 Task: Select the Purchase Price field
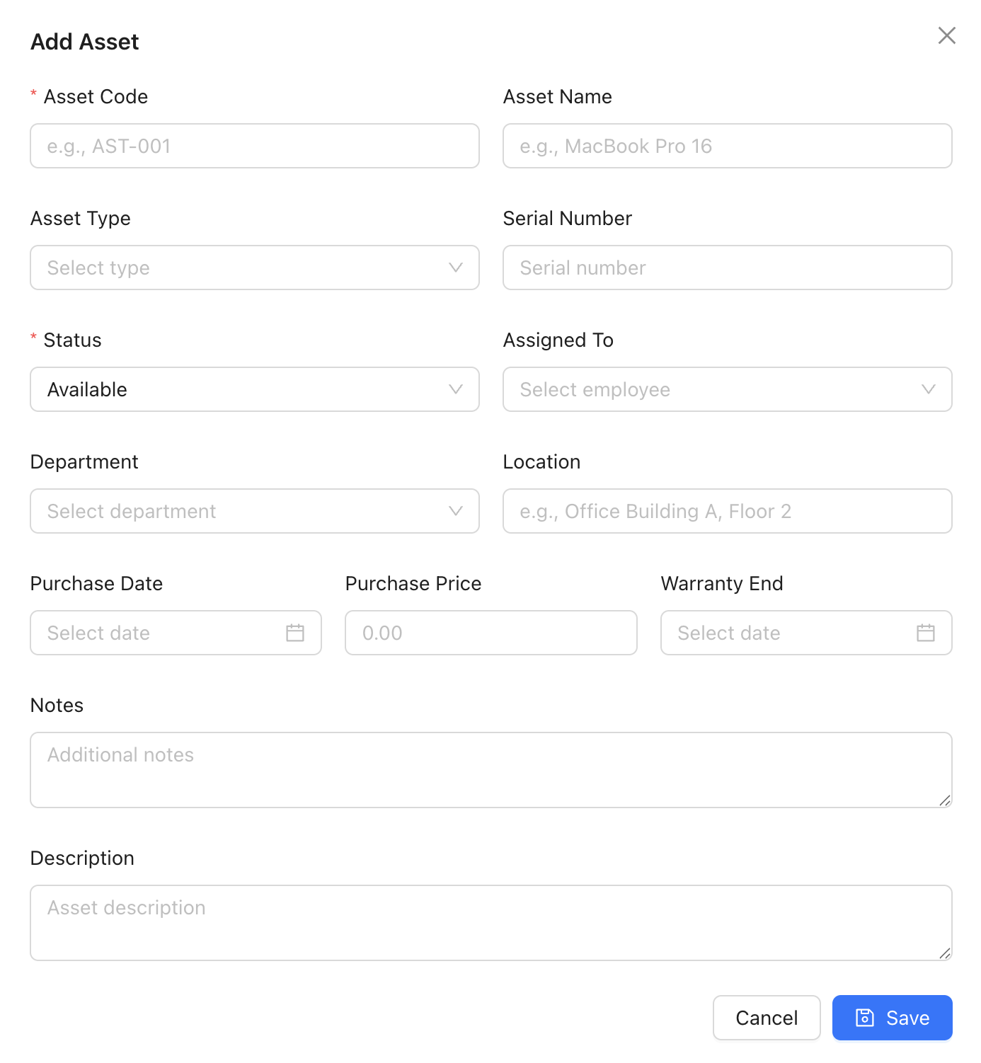coord(490,633)
